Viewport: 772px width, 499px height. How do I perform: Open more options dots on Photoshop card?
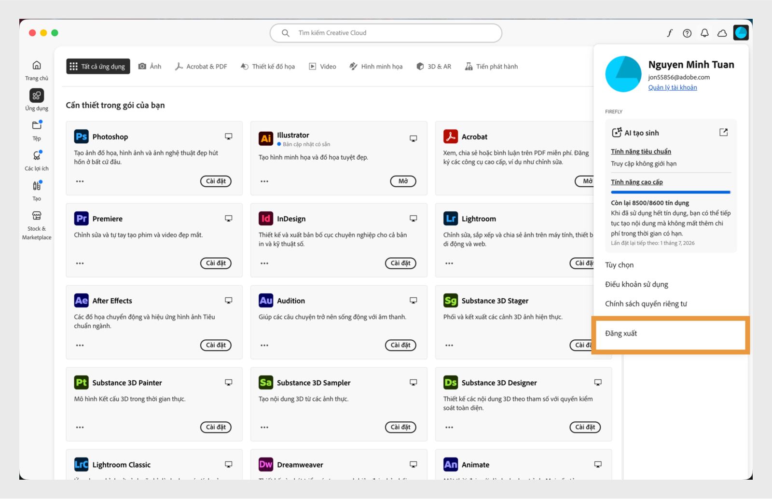80,181
